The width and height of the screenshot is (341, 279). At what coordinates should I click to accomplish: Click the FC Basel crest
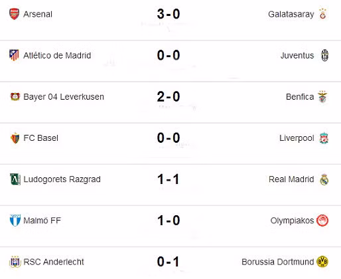tap(15, 138)
